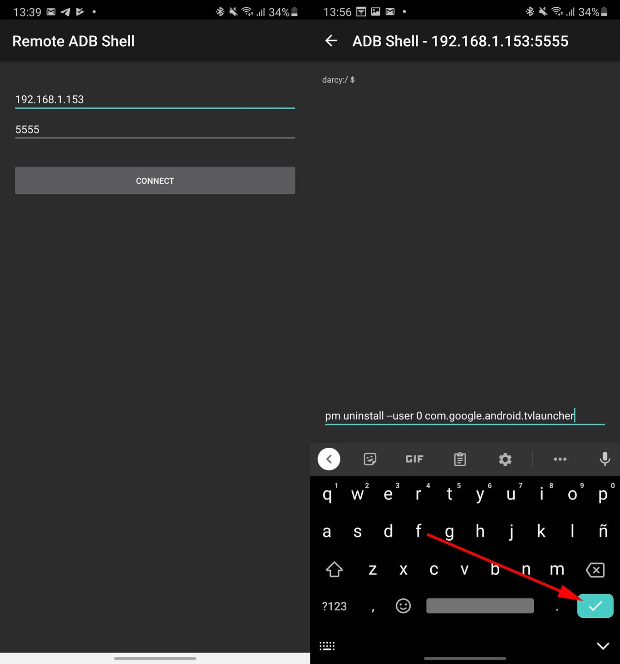The height and width of the screenshot is (664, 620).
Task: Switch to the ?123 symbols layer
Action: tap(334, 606)
